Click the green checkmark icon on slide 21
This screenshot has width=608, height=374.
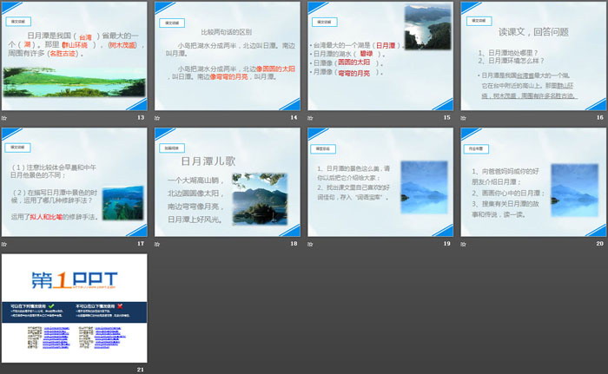pos(51,306)
